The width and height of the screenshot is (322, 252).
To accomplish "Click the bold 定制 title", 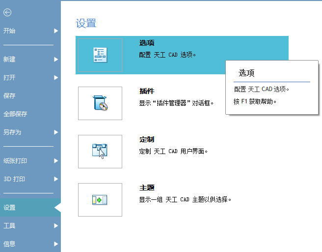I will [147, 139].
